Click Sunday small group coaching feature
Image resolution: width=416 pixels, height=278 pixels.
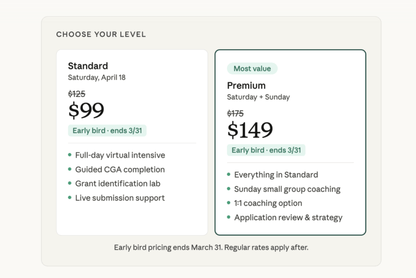coord(287,189)
